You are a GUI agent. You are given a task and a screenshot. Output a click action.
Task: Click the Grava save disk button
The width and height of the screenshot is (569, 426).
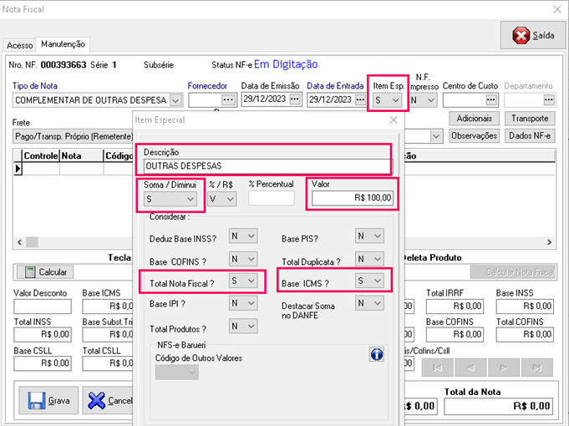(48, 400)
